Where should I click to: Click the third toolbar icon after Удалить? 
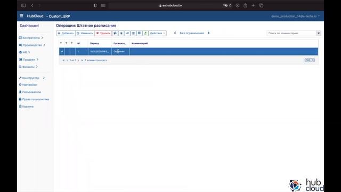point(127,33)
